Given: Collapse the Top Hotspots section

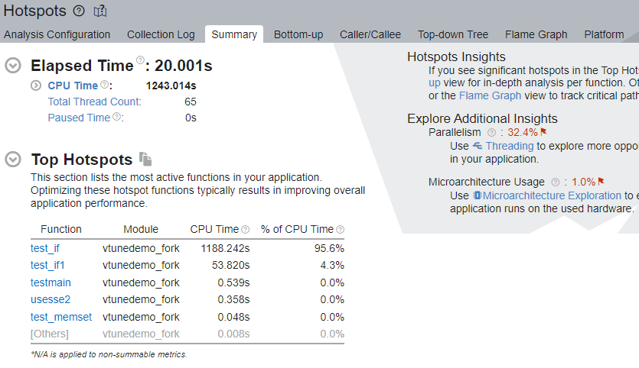Looking at the screenshot, I should (13, 160).
